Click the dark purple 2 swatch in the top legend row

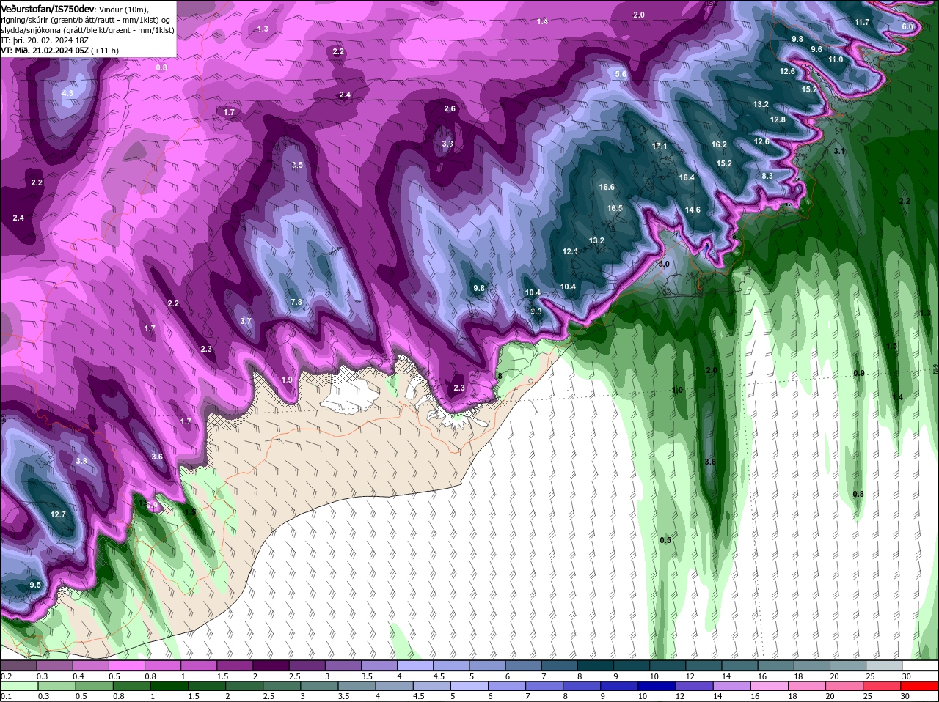click(270, 665)
